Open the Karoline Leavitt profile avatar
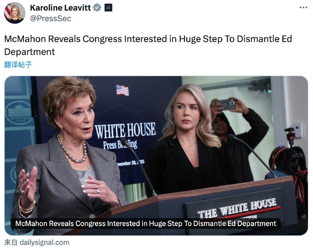Screen dimensions: 313x248 pos(14,13)
